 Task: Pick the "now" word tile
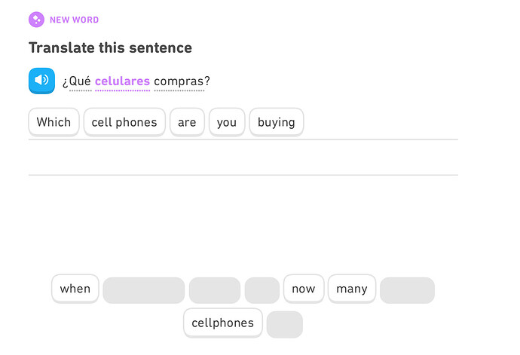[304, 289]
